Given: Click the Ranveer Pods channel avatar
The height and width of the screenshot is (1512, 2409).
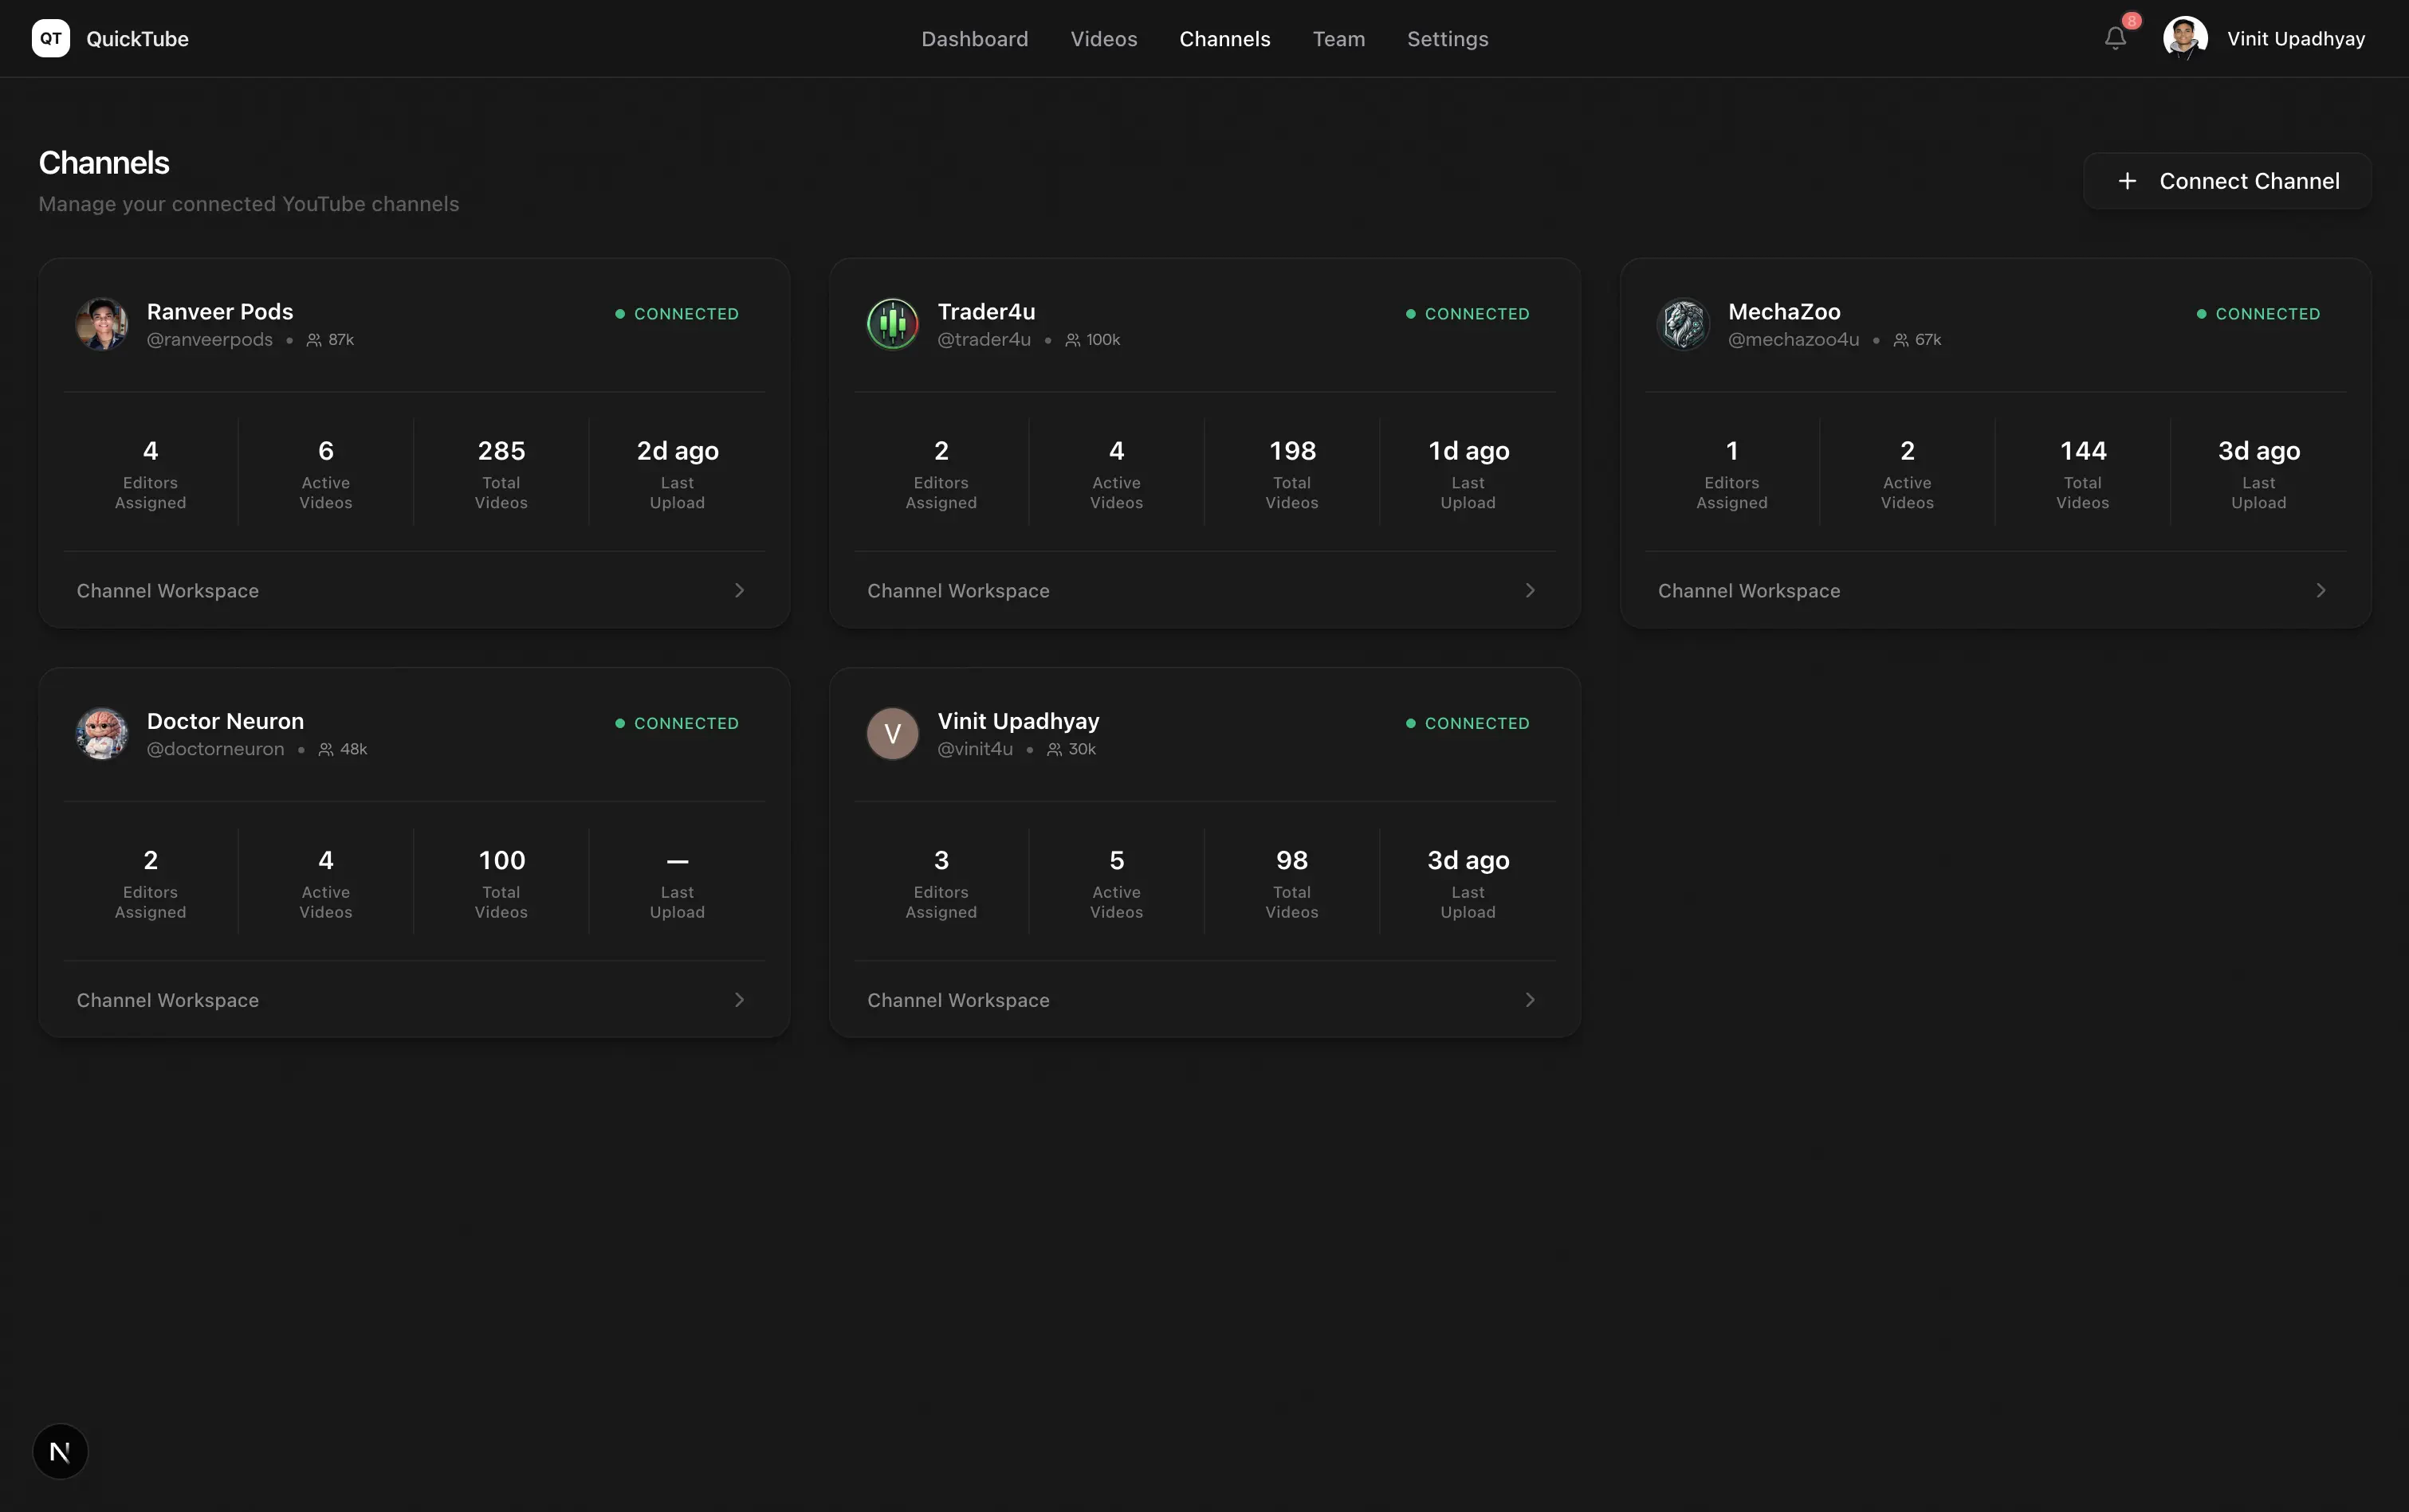Looking at the screenshot, I should point(101,324).
